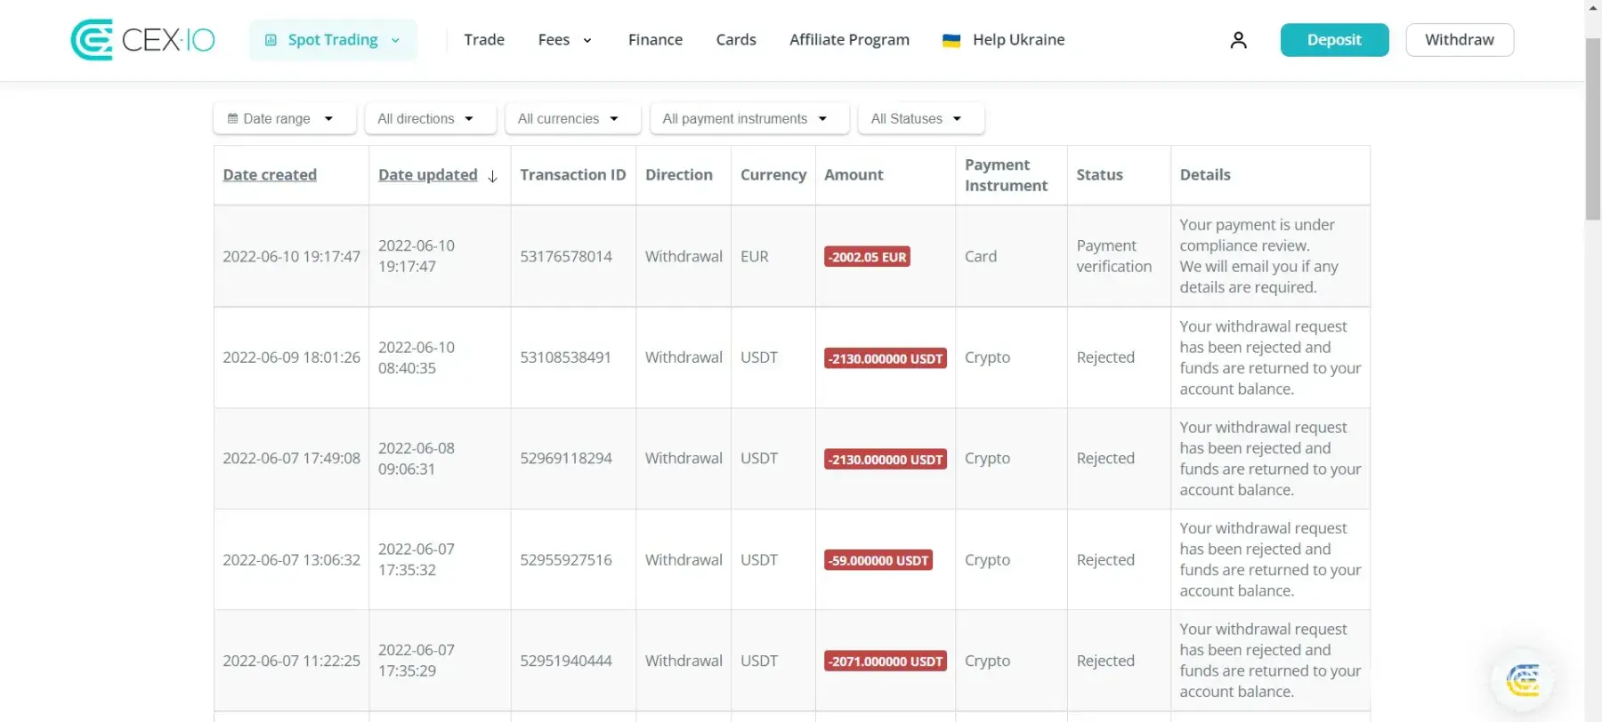Viewport: 1602px width, 722px height.
Task: Open the Trade menu item
Action: (x=484, y=40)
